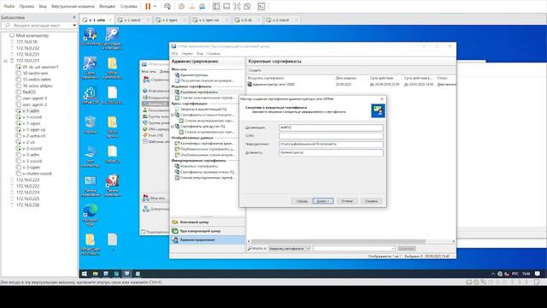Open the snapshot manager icon
Viewport: 547px width, 308px height.
click(x=202, y=6)
